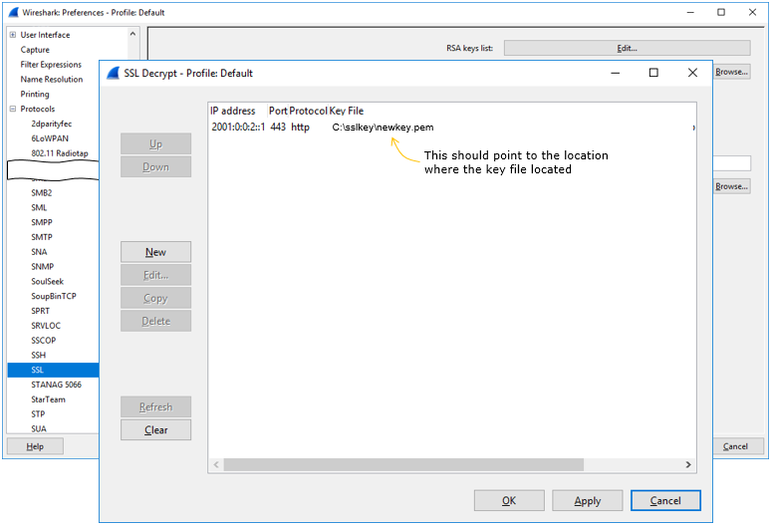Select the 802.11 Radiotap protocol

pos(60,153)
